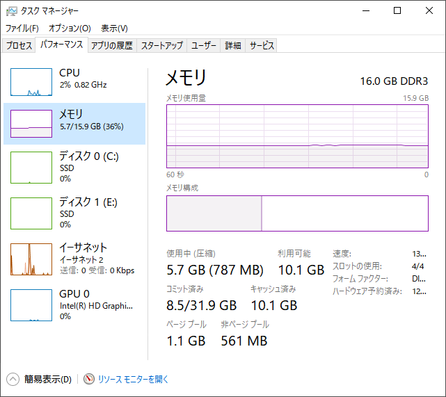
Task: Click the 15.9 GB graph maximum label
Action: click(415, 98)
